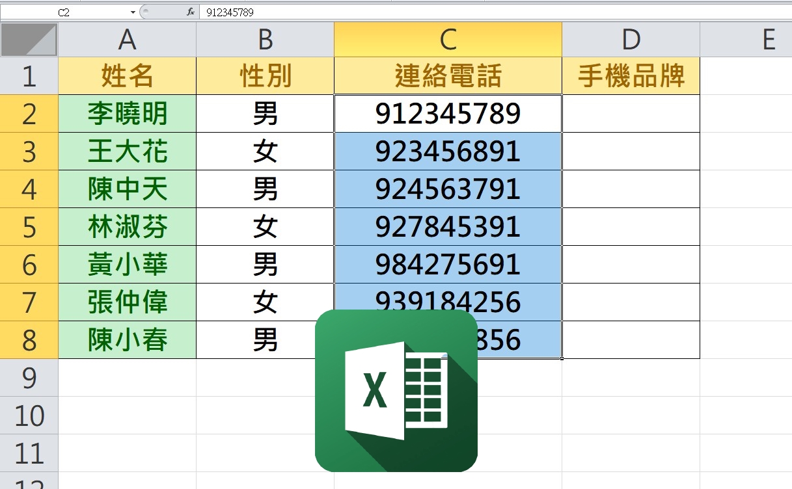The image size is (792, 489).
Task: Click the 男 cell in 陳中天's row
Action: pyautogui.click(x=265, y=189)
